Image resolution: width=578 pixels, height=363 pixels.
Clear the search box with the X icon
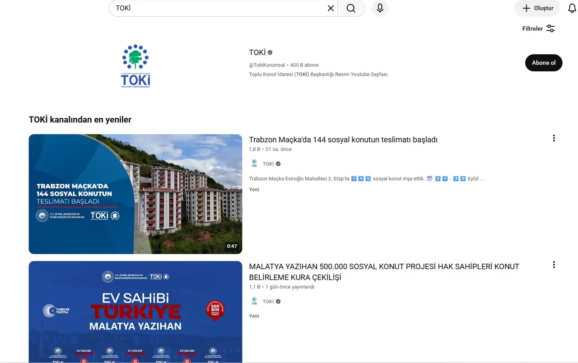pyautogui.click(x=331, y=8)
